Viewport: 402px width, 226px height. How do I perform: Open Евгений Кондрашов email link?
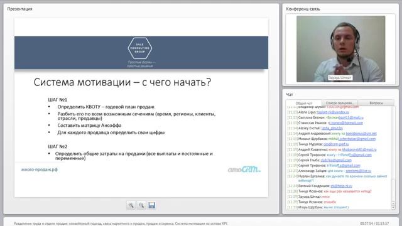point(341,186)
